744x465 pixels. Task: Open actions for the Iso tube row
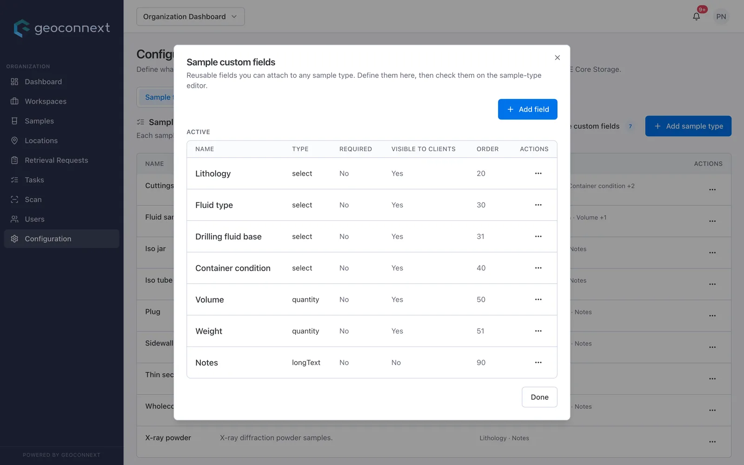(x=712, y=284)
